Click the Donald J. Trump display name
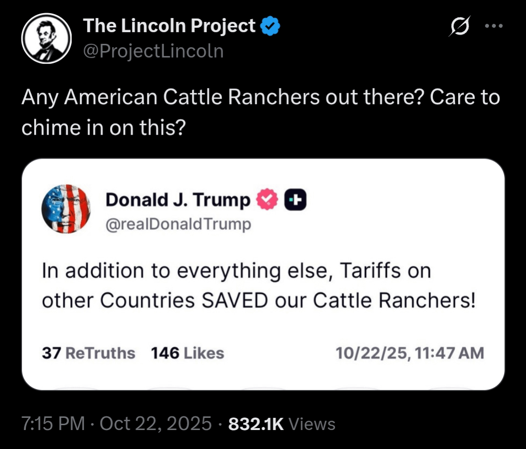 click(x=178, y=200)
